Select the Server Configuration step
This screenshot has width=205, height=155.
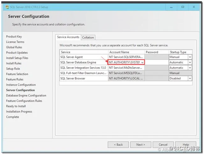(21, 90)
